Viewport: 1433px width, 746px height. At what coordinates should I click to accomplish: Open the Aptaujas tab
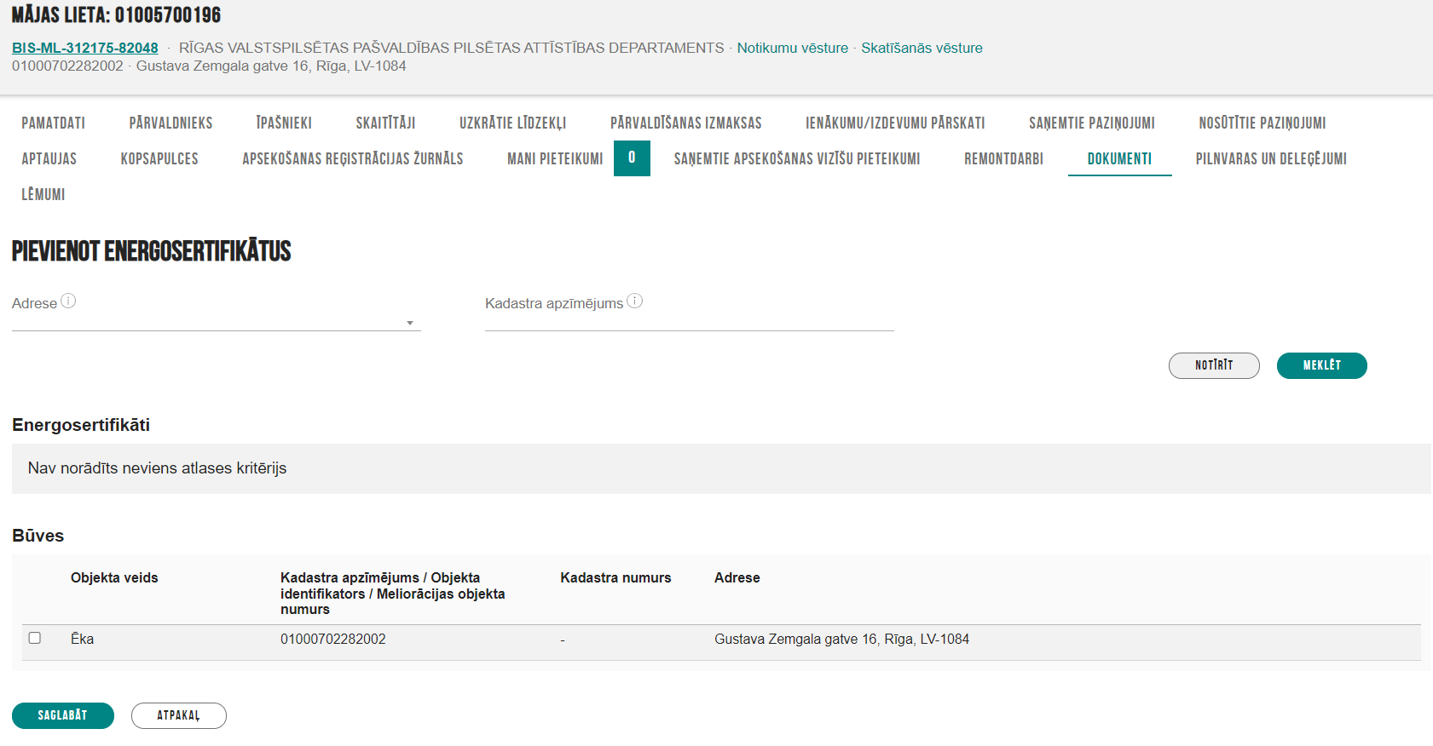[x=49, y=158]
